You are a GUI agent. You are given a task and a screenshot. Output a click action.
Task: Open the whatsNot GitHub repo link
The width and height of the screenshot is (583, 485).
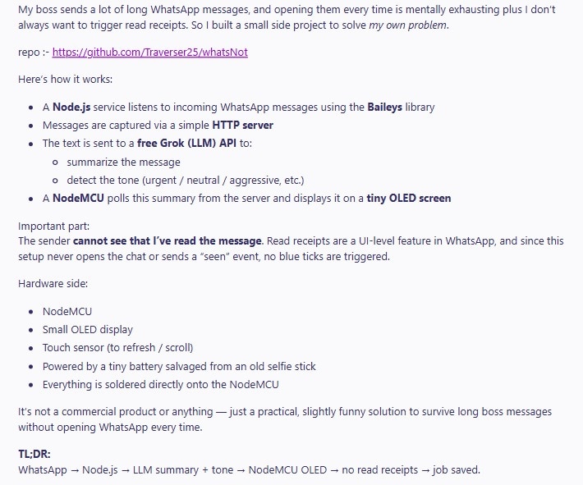click(x=149, y=53)
